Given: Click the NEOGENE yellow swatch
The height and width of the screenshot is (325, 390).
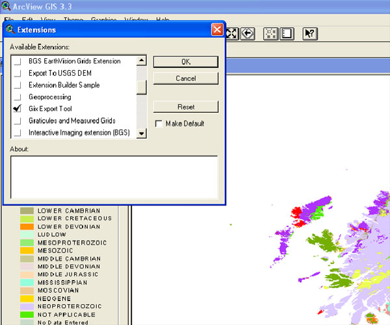Looking at the screenshot, I should (x=27, y=298).
